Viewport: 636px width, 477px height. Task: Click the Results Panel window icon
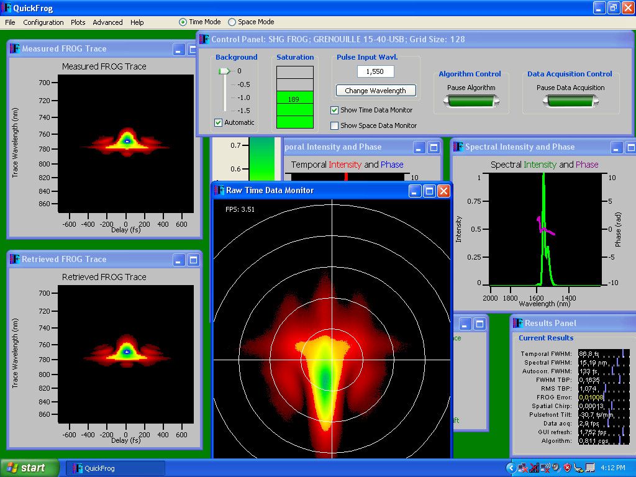pos(517,323)
